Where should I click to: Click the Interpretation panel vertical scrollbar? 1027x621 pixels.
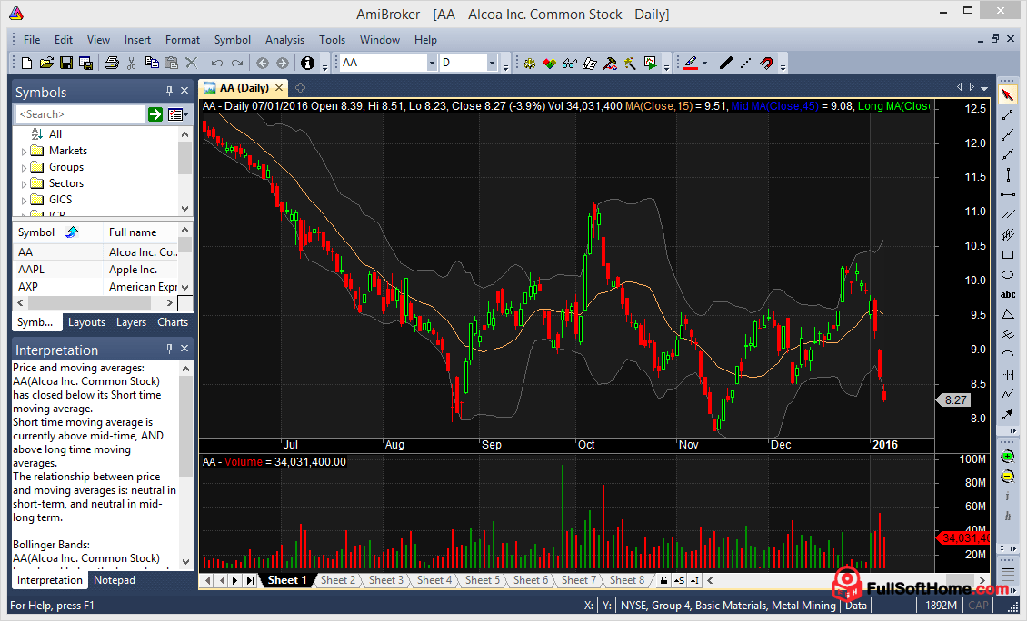[186, 465]
